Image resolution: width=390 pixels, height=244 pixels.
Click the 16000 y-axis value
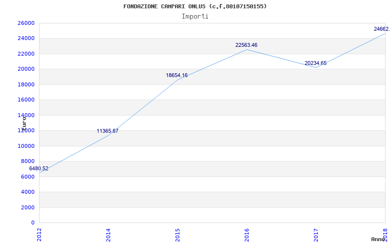click(26, 100)
